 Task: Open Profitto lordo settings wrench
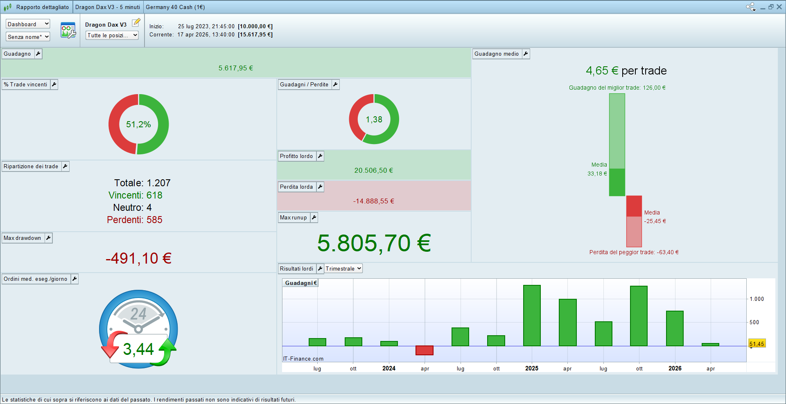coord(320,156)
